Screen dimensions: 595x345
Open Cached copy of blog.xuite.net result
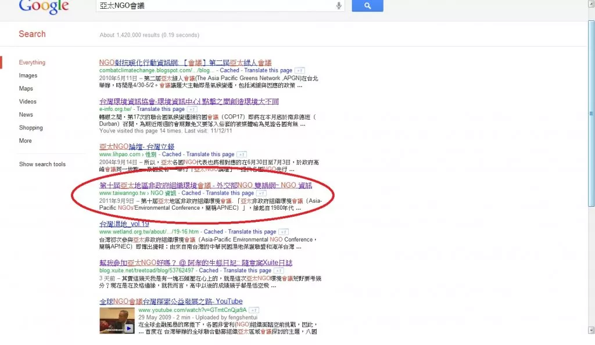[209, 270]
